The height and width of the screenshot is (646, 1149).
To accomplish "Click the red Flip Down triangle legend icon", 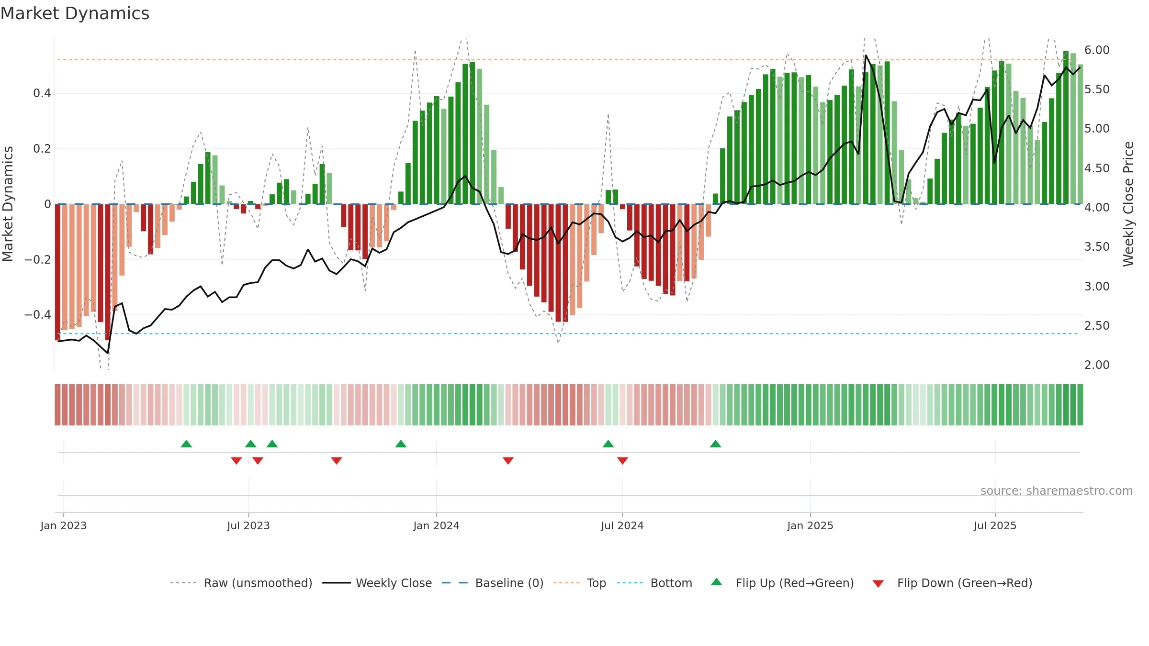I will (x=878, y=584).
